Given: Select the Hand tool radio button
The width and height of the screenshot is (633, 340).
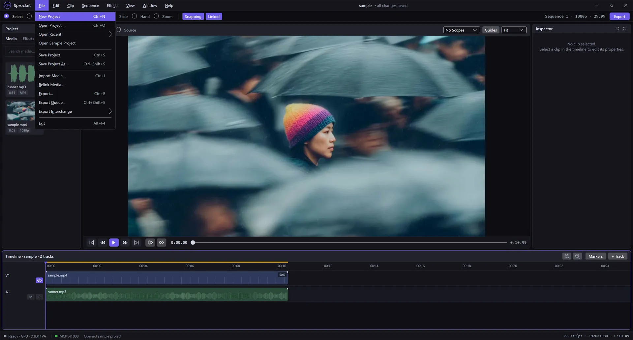Looking at the screenshot, I should click(x=135, y=16).
